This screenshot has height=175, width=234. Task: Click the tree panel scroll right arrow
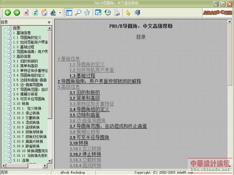45,166
